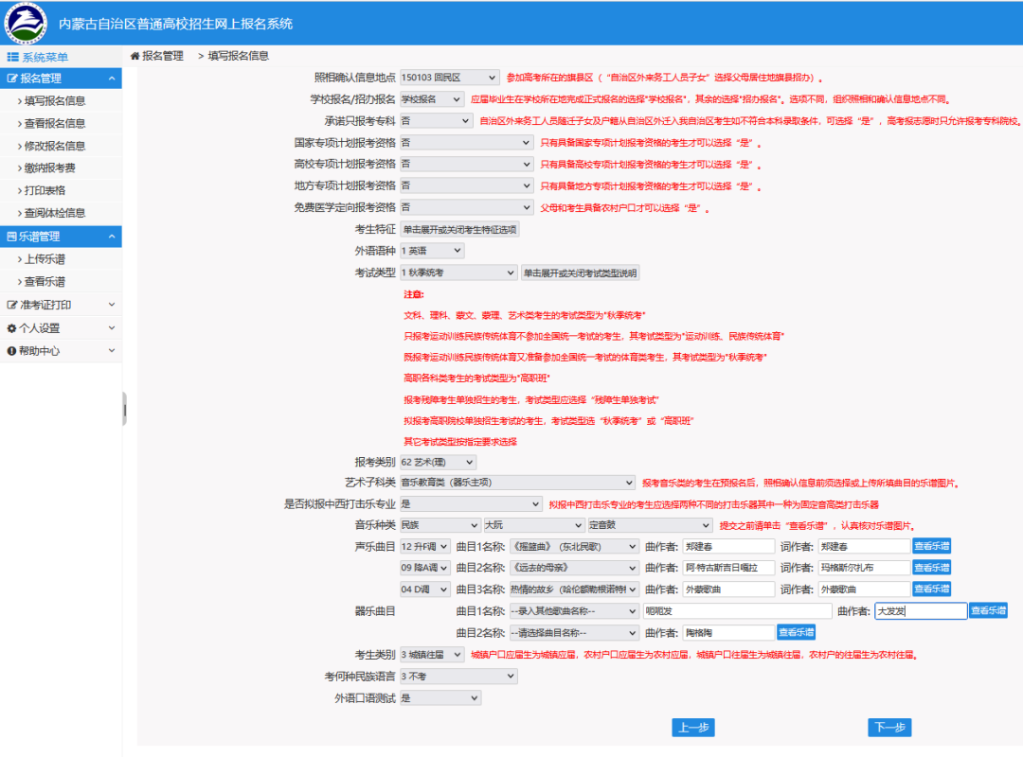Screen dimensions: 1023x757
Task: Click the 下一步 button
Action: [888, 728]
